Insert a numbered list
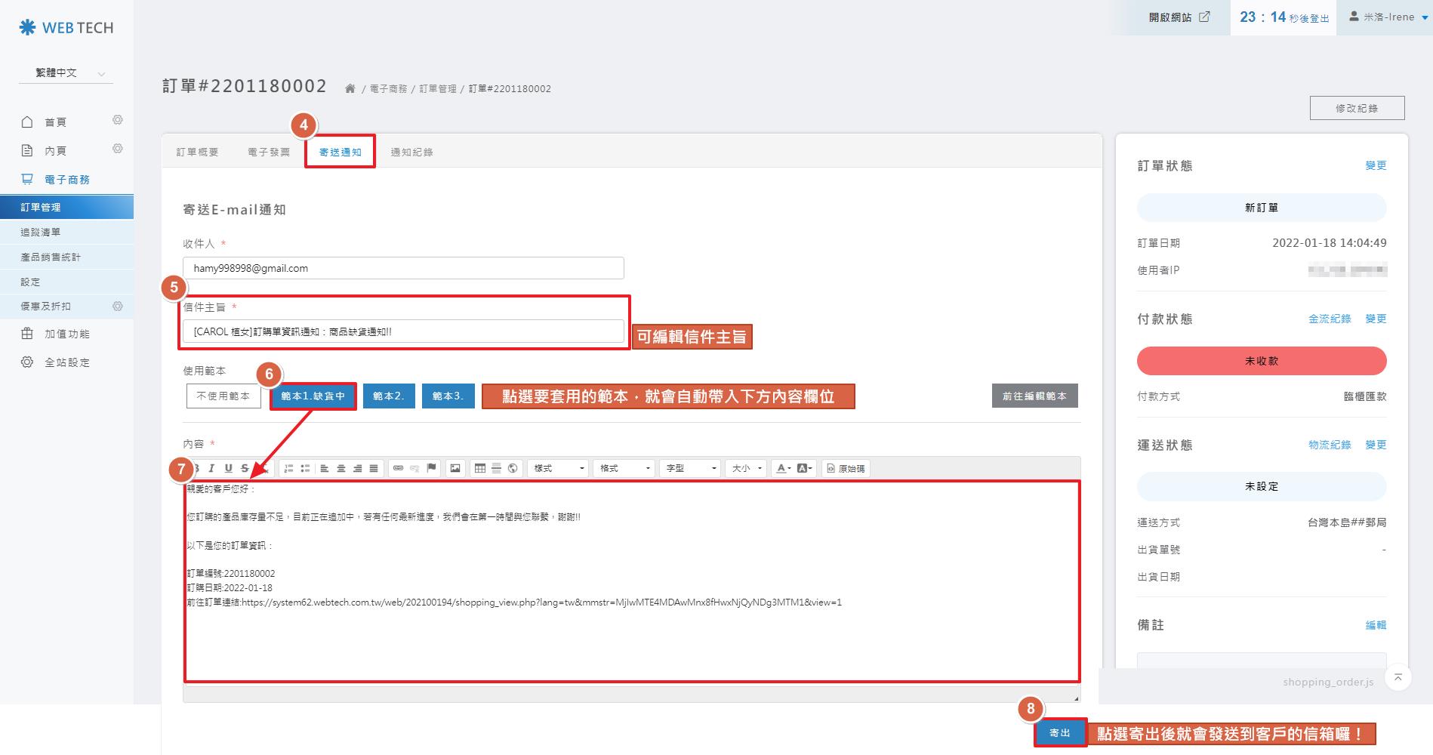This screenshot has height=755, width=1433. (x=288, y=469)
